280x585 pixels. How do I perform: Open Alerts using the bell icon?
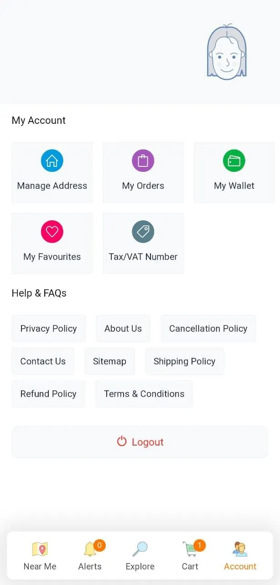pyautogui.click(x=89, y=548)
